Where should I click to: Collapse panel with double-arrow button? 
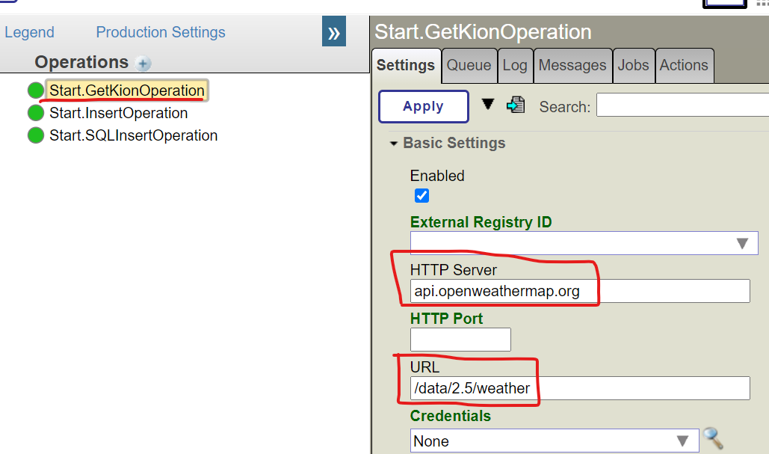point(334,33)
